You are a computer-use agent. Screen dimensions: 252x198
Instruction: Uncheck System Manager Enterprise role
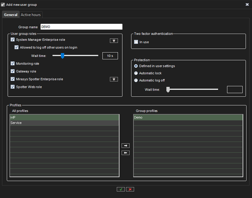13,40
